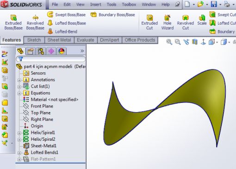The height and width of the screenshot is (169, 236).
Task: Focus the feature tree filter field
Action: tap(50, 59)
